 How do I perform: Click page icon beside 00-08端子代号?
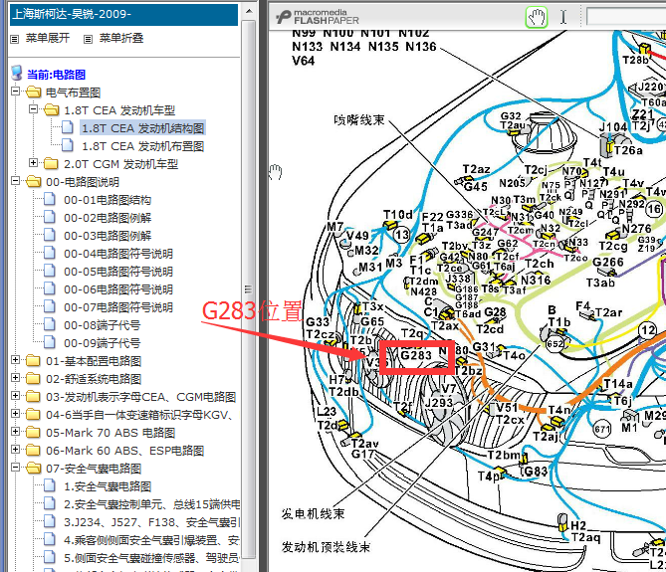click(x=50, y=323)
